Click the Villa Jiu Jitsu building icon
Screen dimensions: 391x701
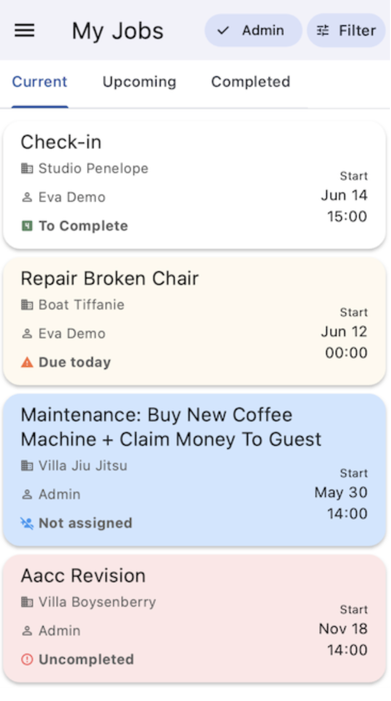[27, 466]
